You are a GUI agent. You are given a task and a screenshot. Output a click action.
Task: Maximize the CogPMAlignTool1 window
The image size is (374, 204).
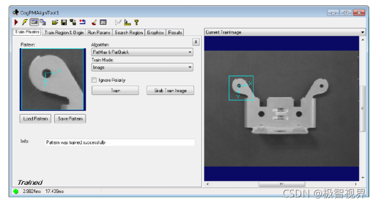346,13
